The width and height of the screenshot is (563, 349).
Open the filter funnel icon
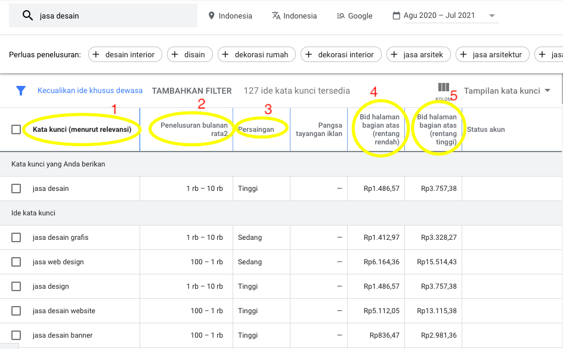[21, 91]
